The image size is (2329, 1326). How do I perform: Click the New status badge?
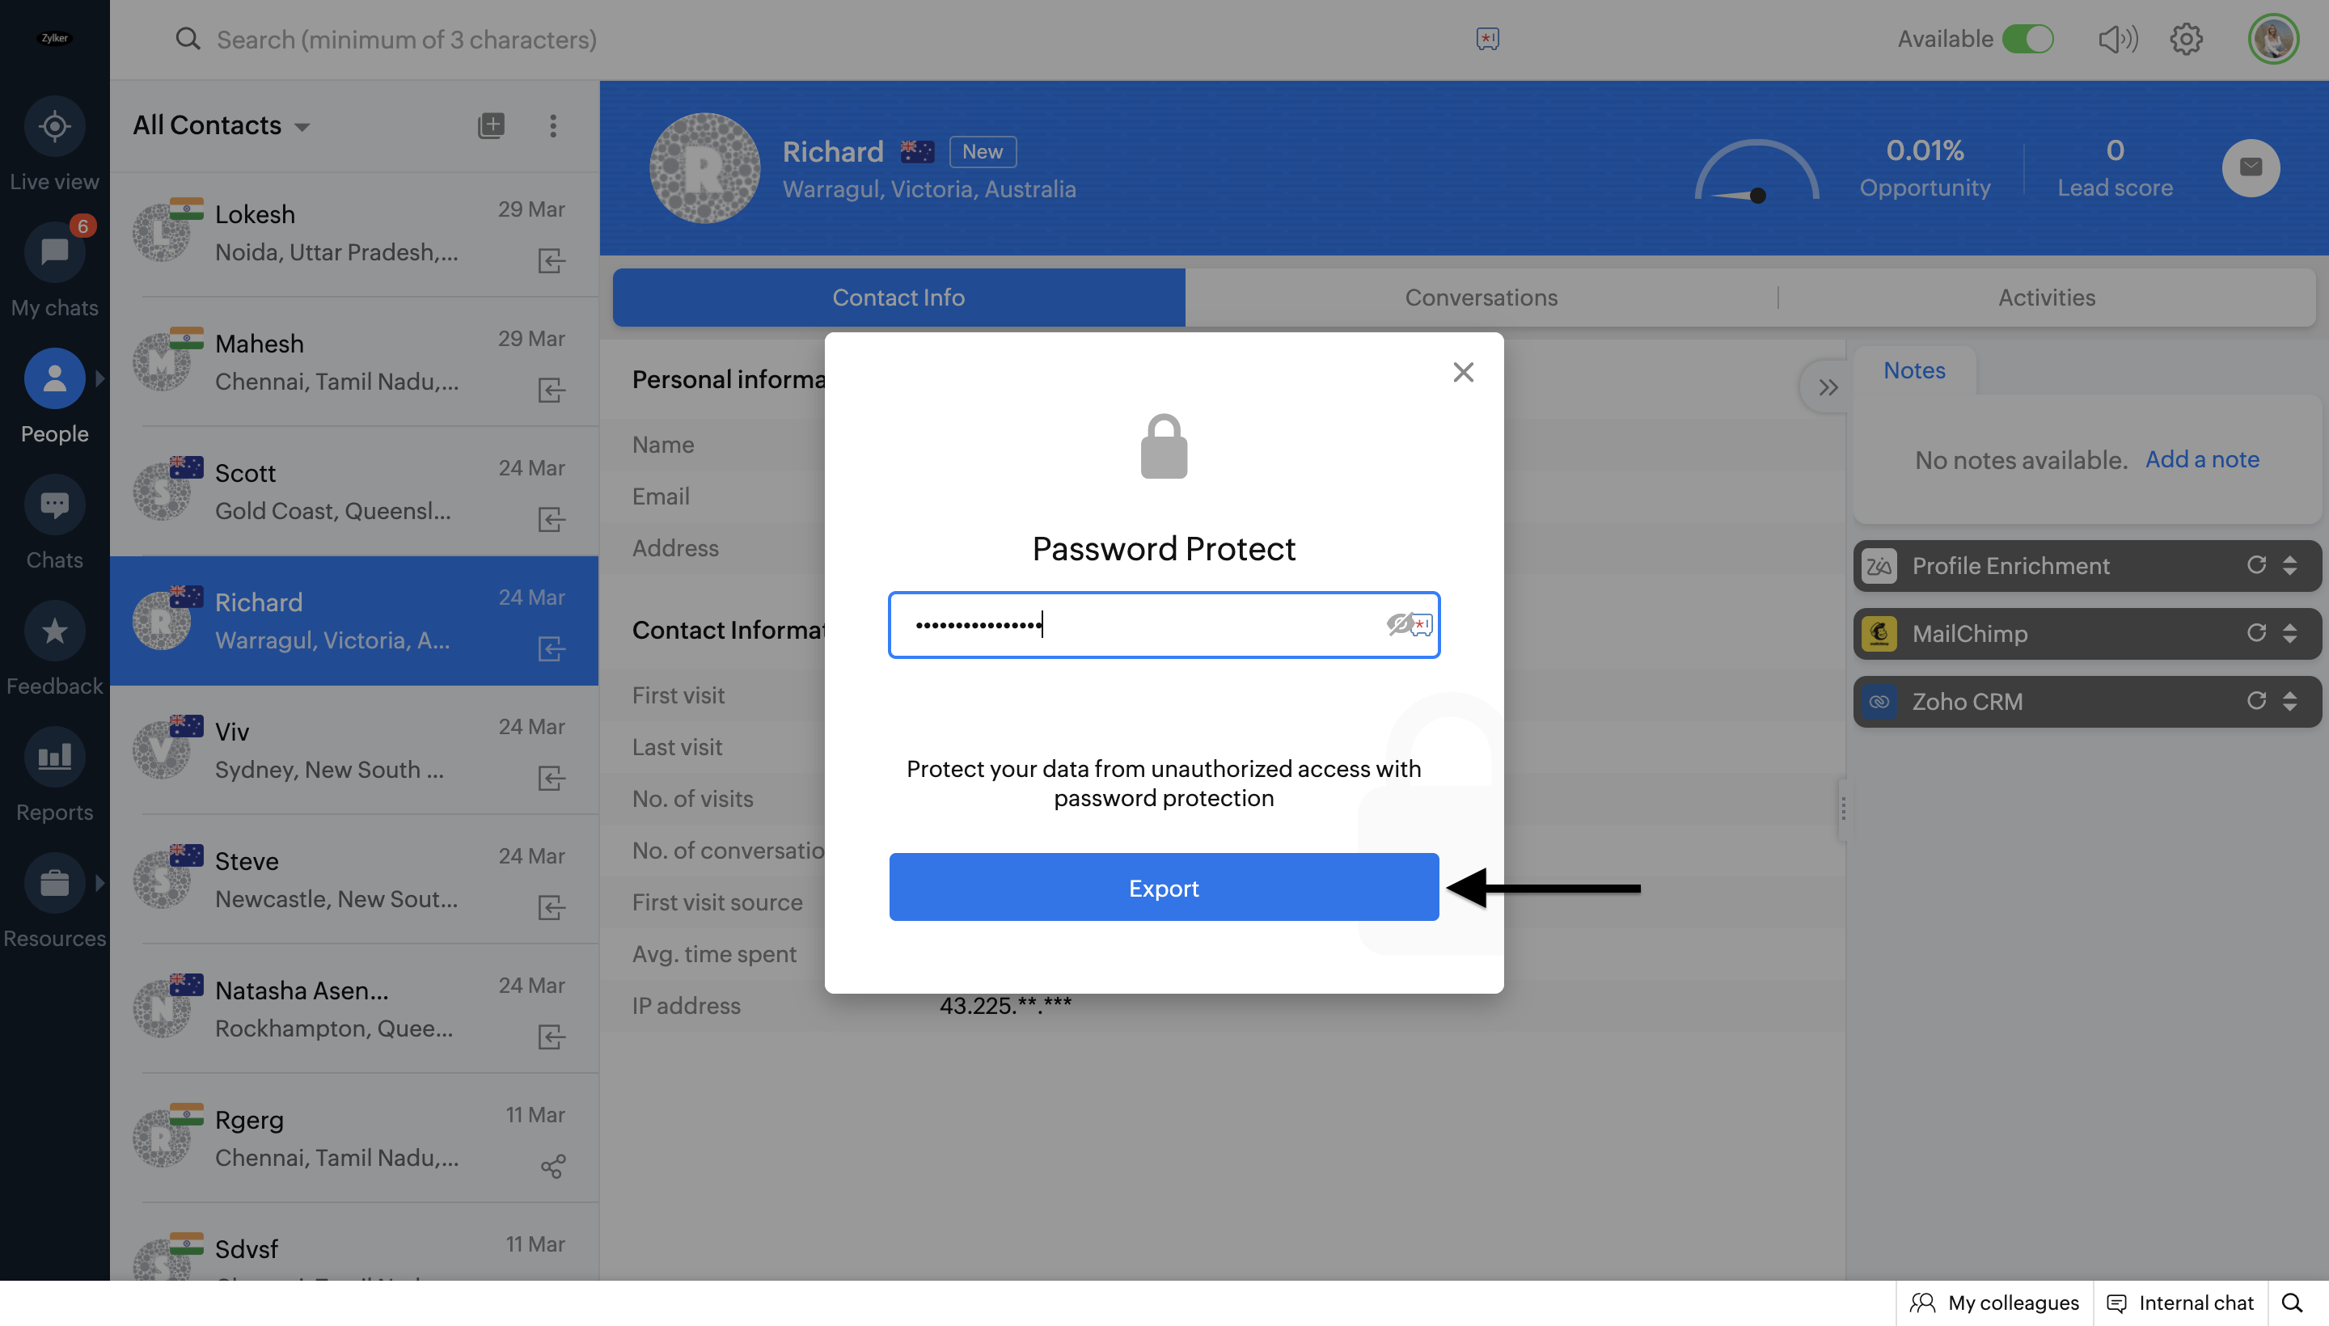pyautogui.click(x=982, y=151)
